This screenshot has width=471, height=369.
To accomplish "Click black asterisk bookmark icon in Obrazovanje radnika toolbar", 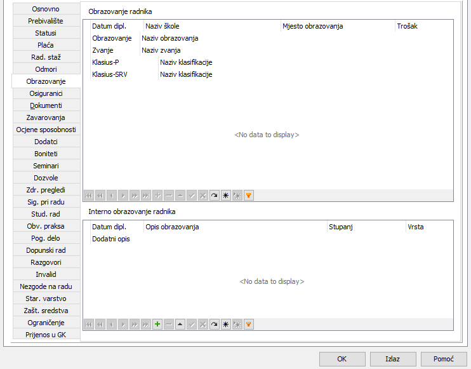I will pyautogui.click(x=226, y=196).
